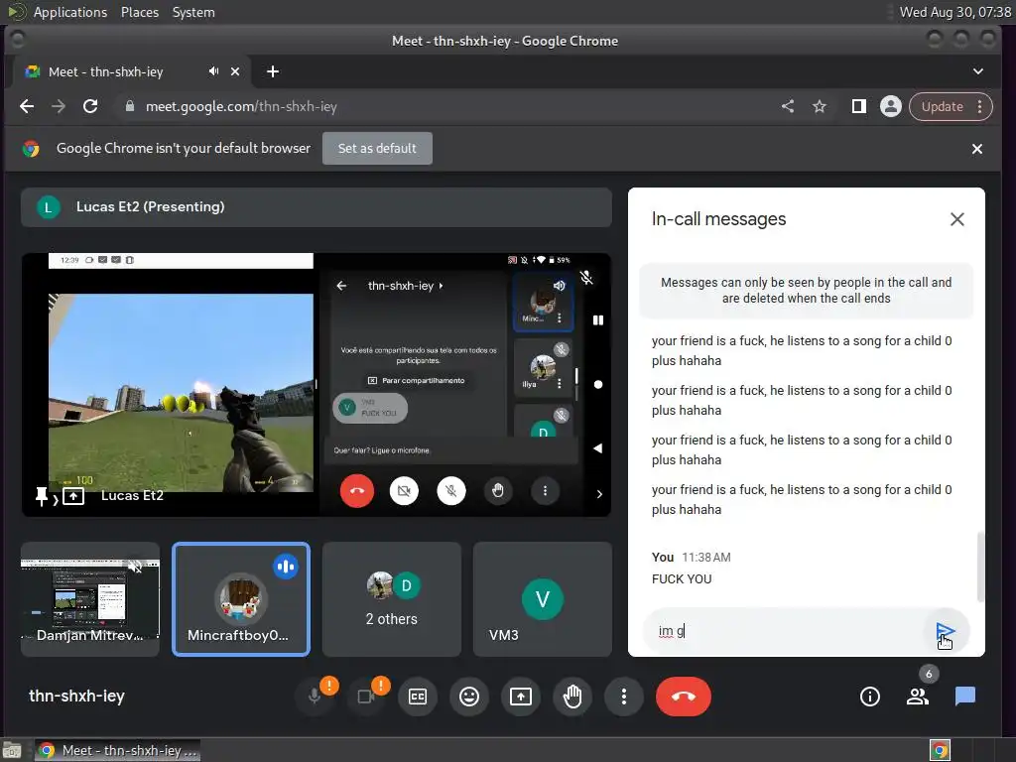Image resolution: width=1016 pixels, height=762 pixels.
Task: Click the site lock icon in address bar
Action: click(x=130, y=106)
